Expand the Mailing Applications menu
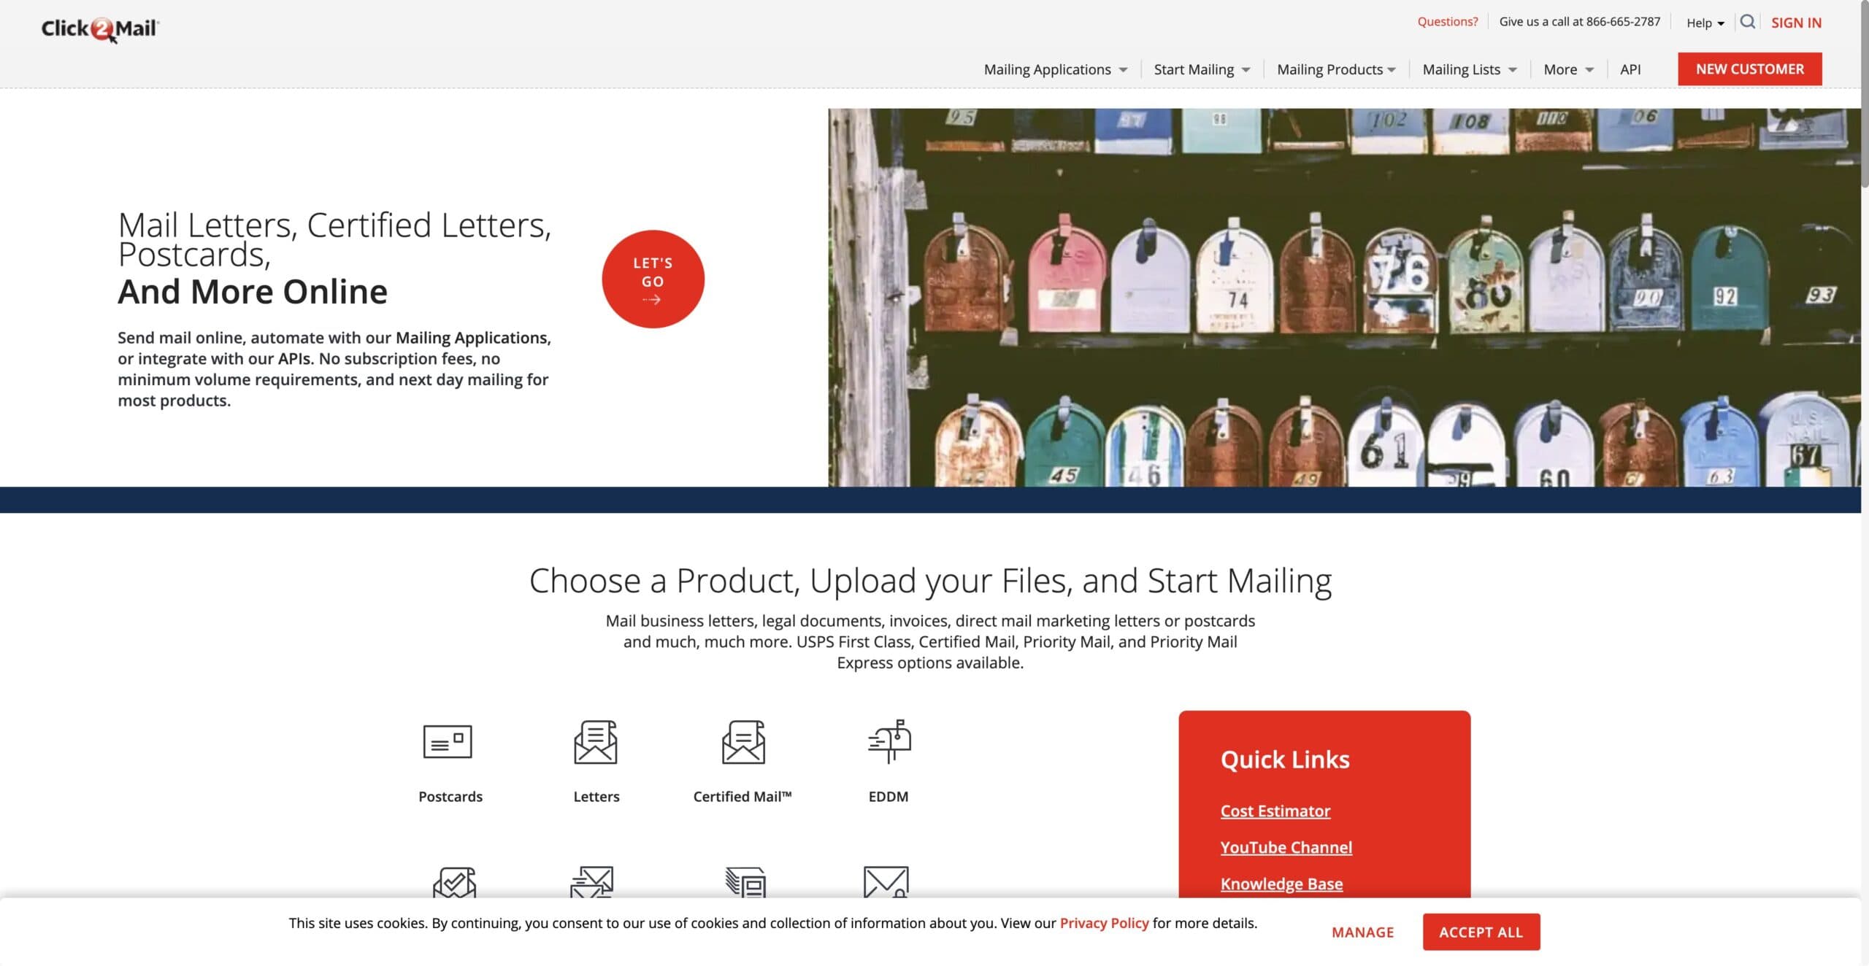Viewport: 1869px width, 966px height. point(1055,69)
